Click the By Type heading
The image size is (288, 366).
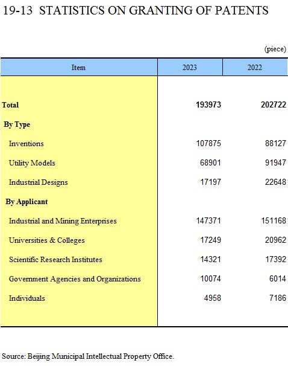point(17,124)
